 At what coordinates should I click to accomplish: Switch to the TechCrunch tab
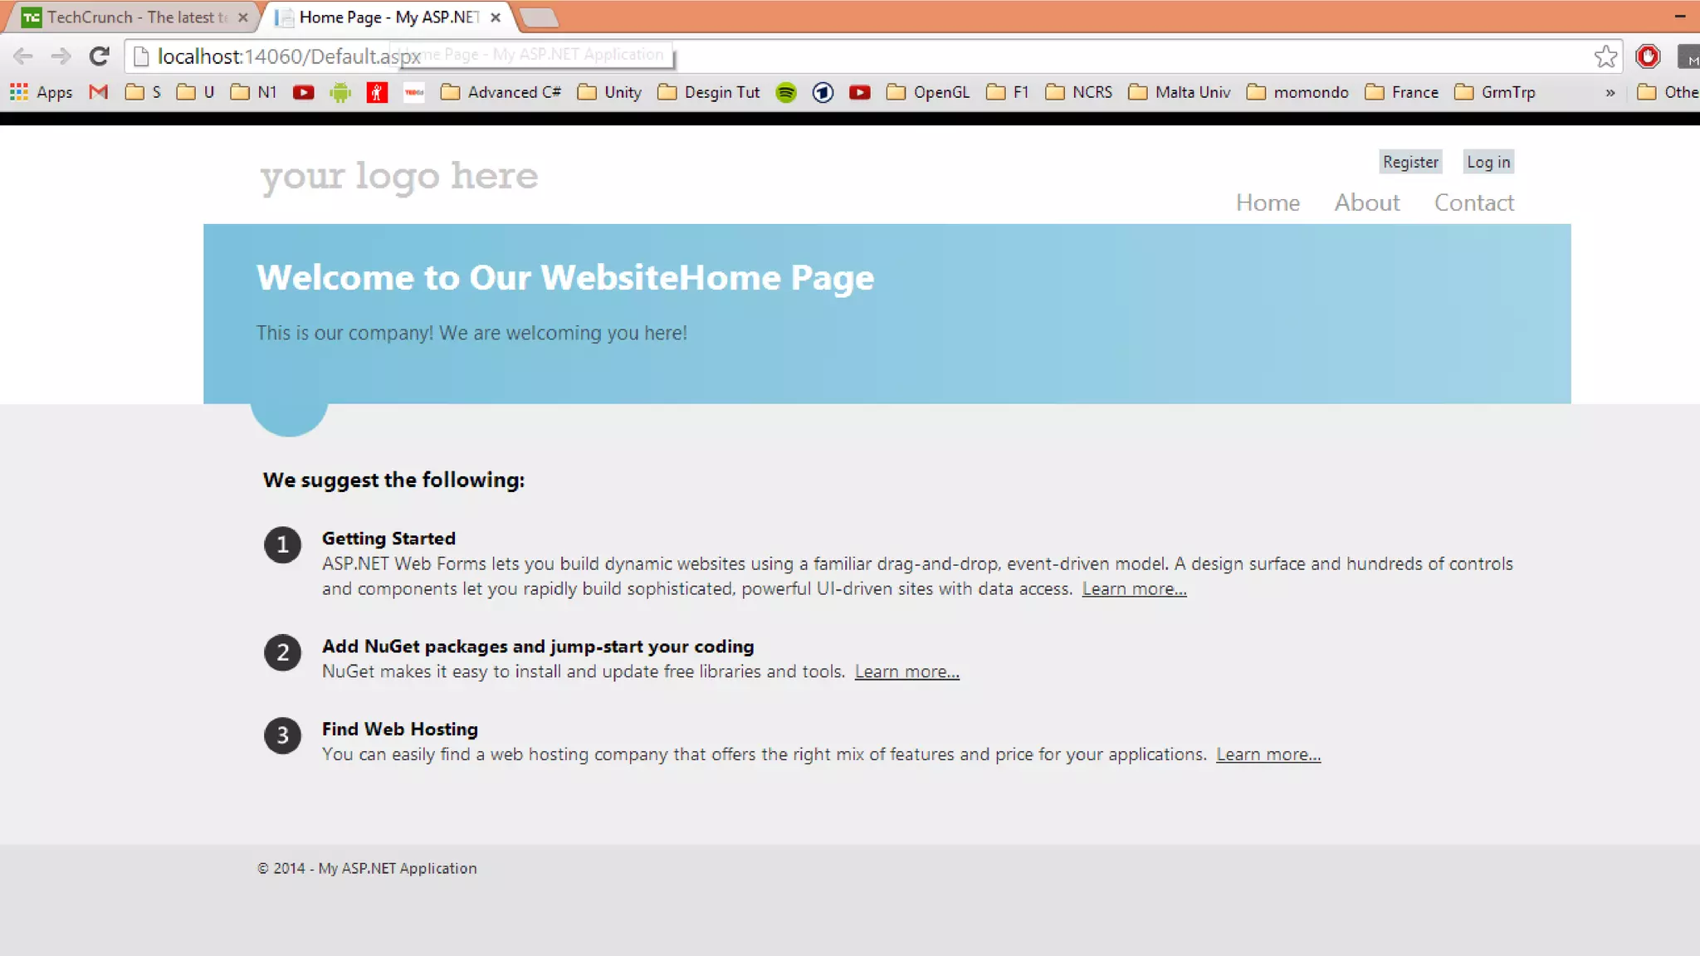[133, 17]
